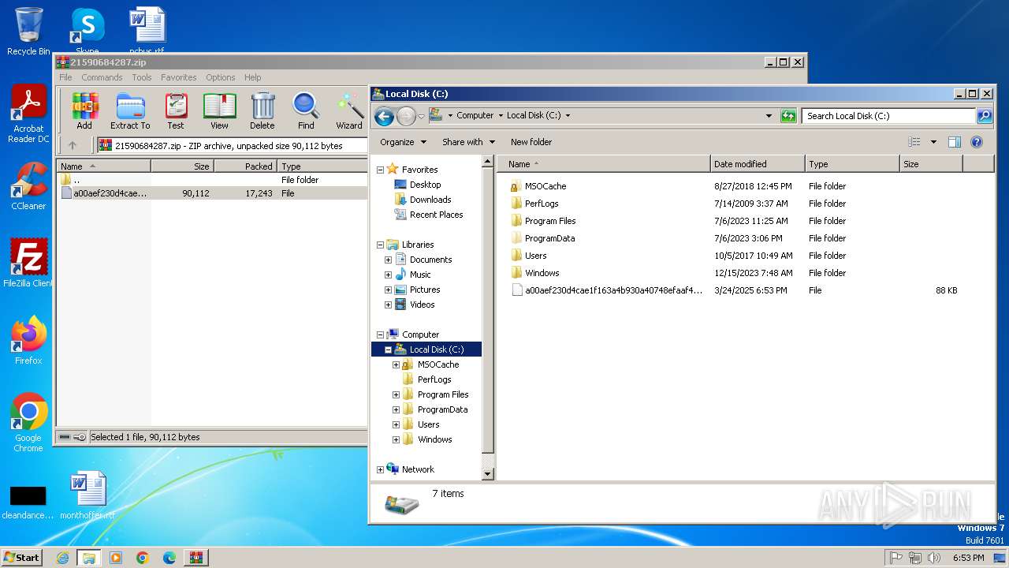Click the Extract To icon in WinRAR
Screen dimensions: 1009x568
[130, 110]
